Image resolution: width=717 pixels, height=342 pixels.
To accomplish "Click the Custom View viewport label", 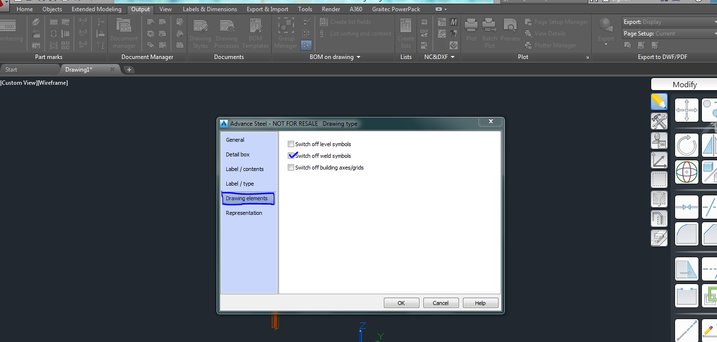I will click(19, 83).
